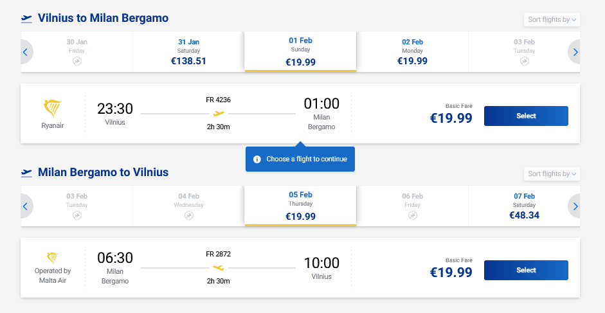
Task: Click the return plane icon beside Milan heading
Action: [26, 172]
